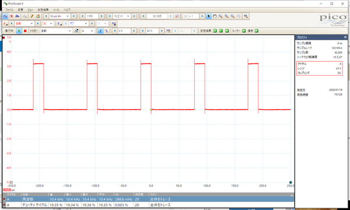Open the 15-bit resolution dropdown
This screenshot has width=350, height=210.
pyautogui.click(x=122, y=16)
